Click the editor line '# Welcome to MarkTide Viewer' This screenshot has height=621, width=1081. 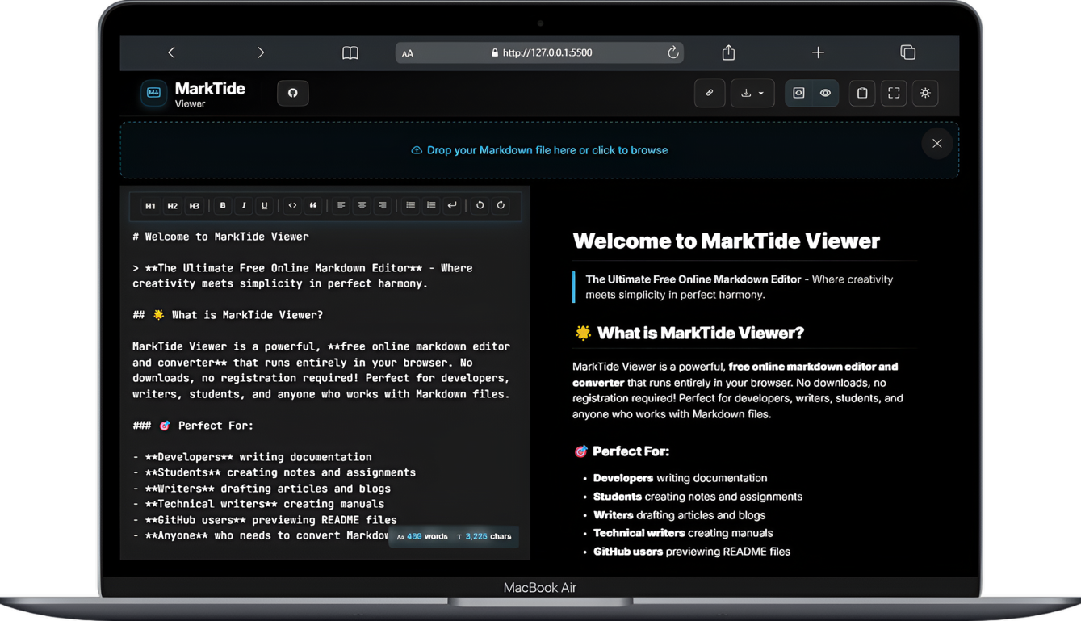click(220, 237)
